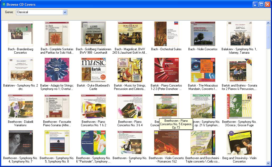
Task: Click the "Bach - Violin Concertos" caption
Action: [x=203, y=49]
